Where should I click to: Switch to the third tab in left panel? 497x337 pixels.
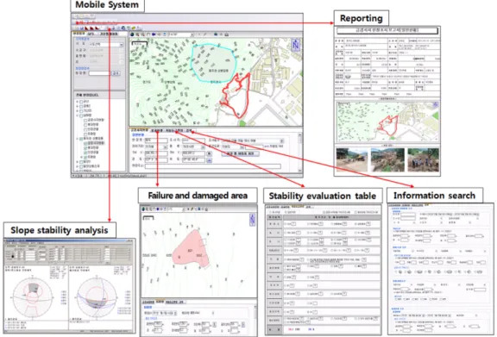click(x=109, y=34)
